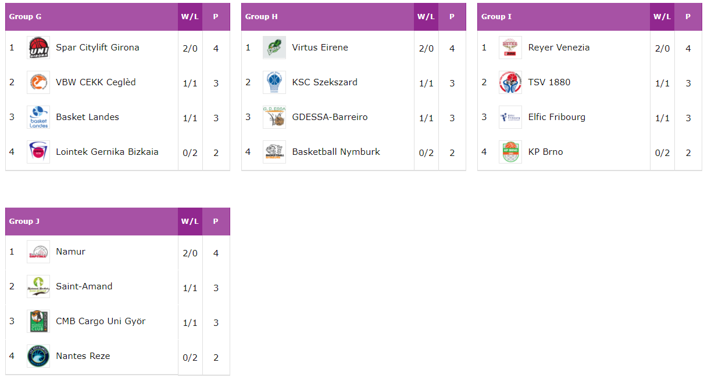Click the Group G table header

92,17
